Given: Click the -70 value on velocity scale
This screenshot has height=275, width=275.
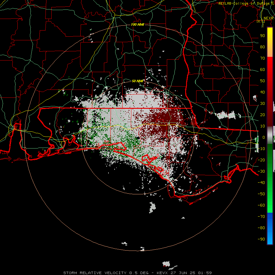Looking at the screenshot, I should [x=261, y=217].
